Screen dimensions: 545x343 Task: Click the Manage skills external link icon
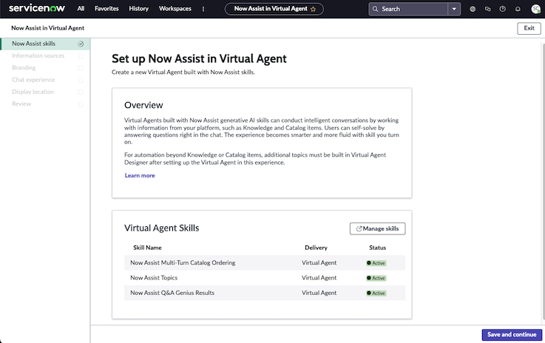[359, 228]
